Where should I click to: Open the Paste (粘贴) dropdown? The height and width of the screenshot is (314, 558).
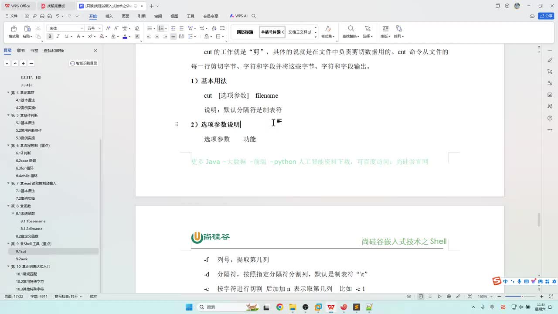tap(27, 37)
